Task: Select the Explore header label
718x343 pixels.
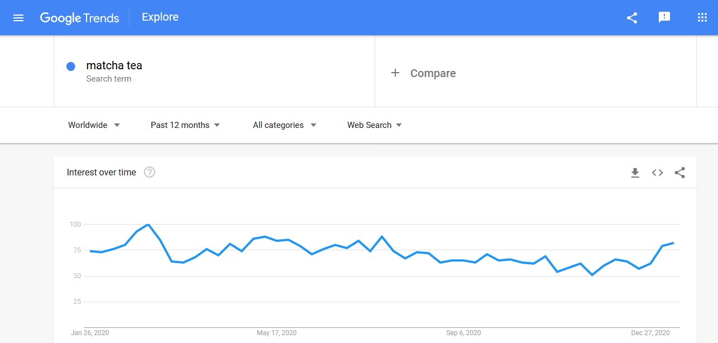Action: click(x=160, y=17)
